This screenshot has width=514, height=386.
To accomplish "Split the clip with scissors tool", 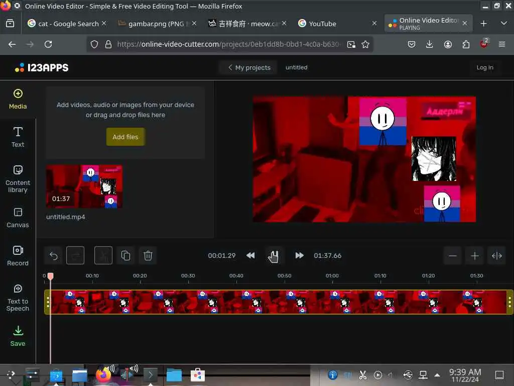I will pos(103,255).
